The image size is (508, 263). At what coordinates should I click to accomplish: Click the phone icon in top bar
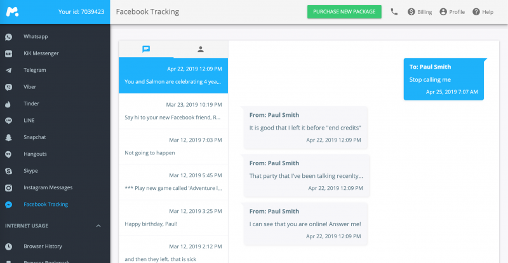(x=394, y=12)
